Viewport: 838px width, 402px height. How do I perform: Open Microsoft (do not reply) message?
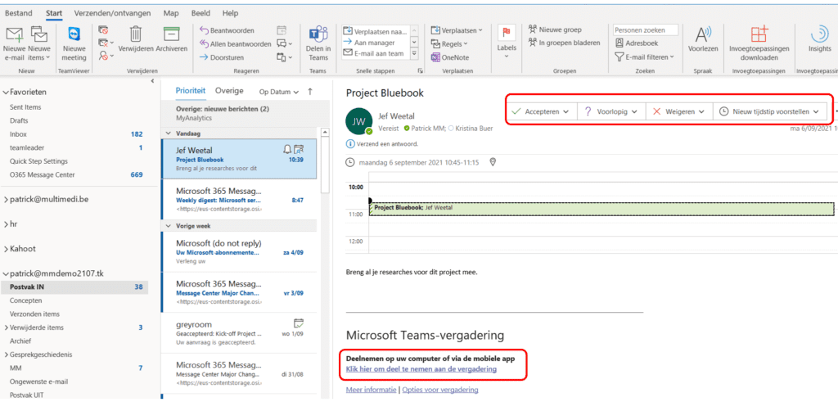[x=239, y=252]
